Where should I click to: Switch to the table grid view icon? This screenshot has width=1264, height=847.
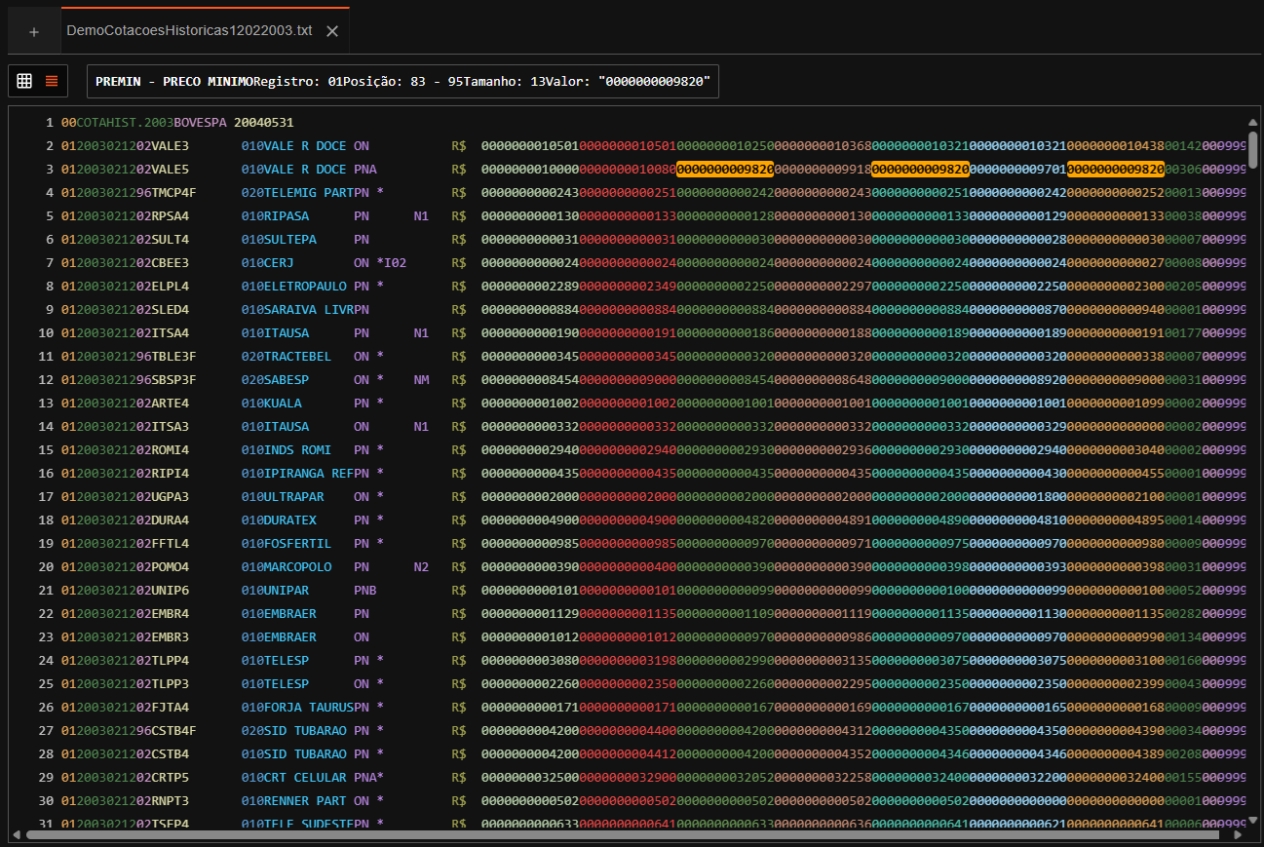click(25, 81)
